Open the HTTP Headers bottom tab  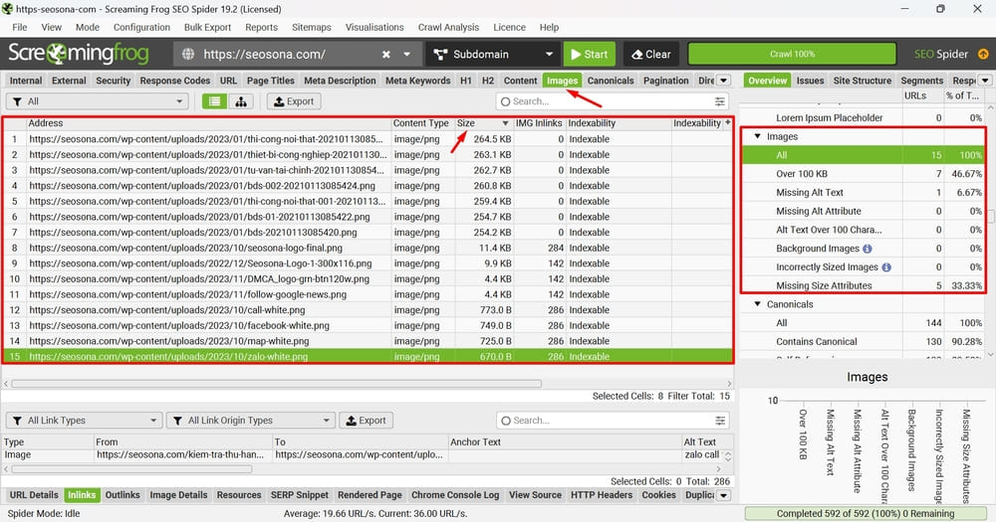pyautogui.click(x=601, y=495)
